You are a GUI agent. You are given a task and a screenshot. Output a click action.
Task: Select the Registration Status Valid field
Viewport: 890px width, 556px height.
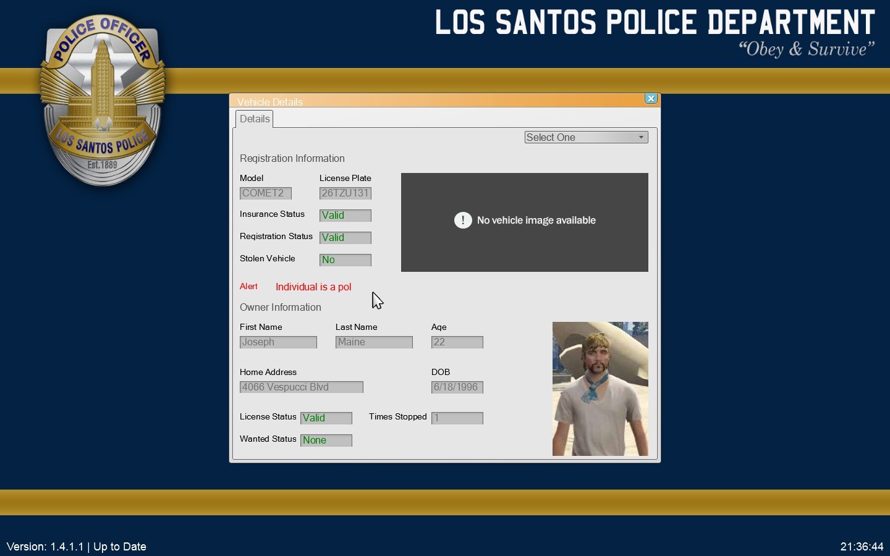coord(345,238)
